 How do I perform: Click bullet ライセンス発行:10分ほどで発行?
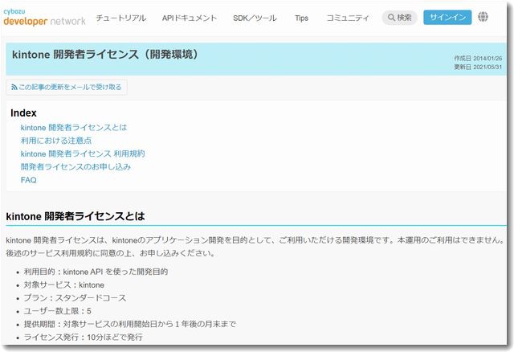(x=84, y=338)
